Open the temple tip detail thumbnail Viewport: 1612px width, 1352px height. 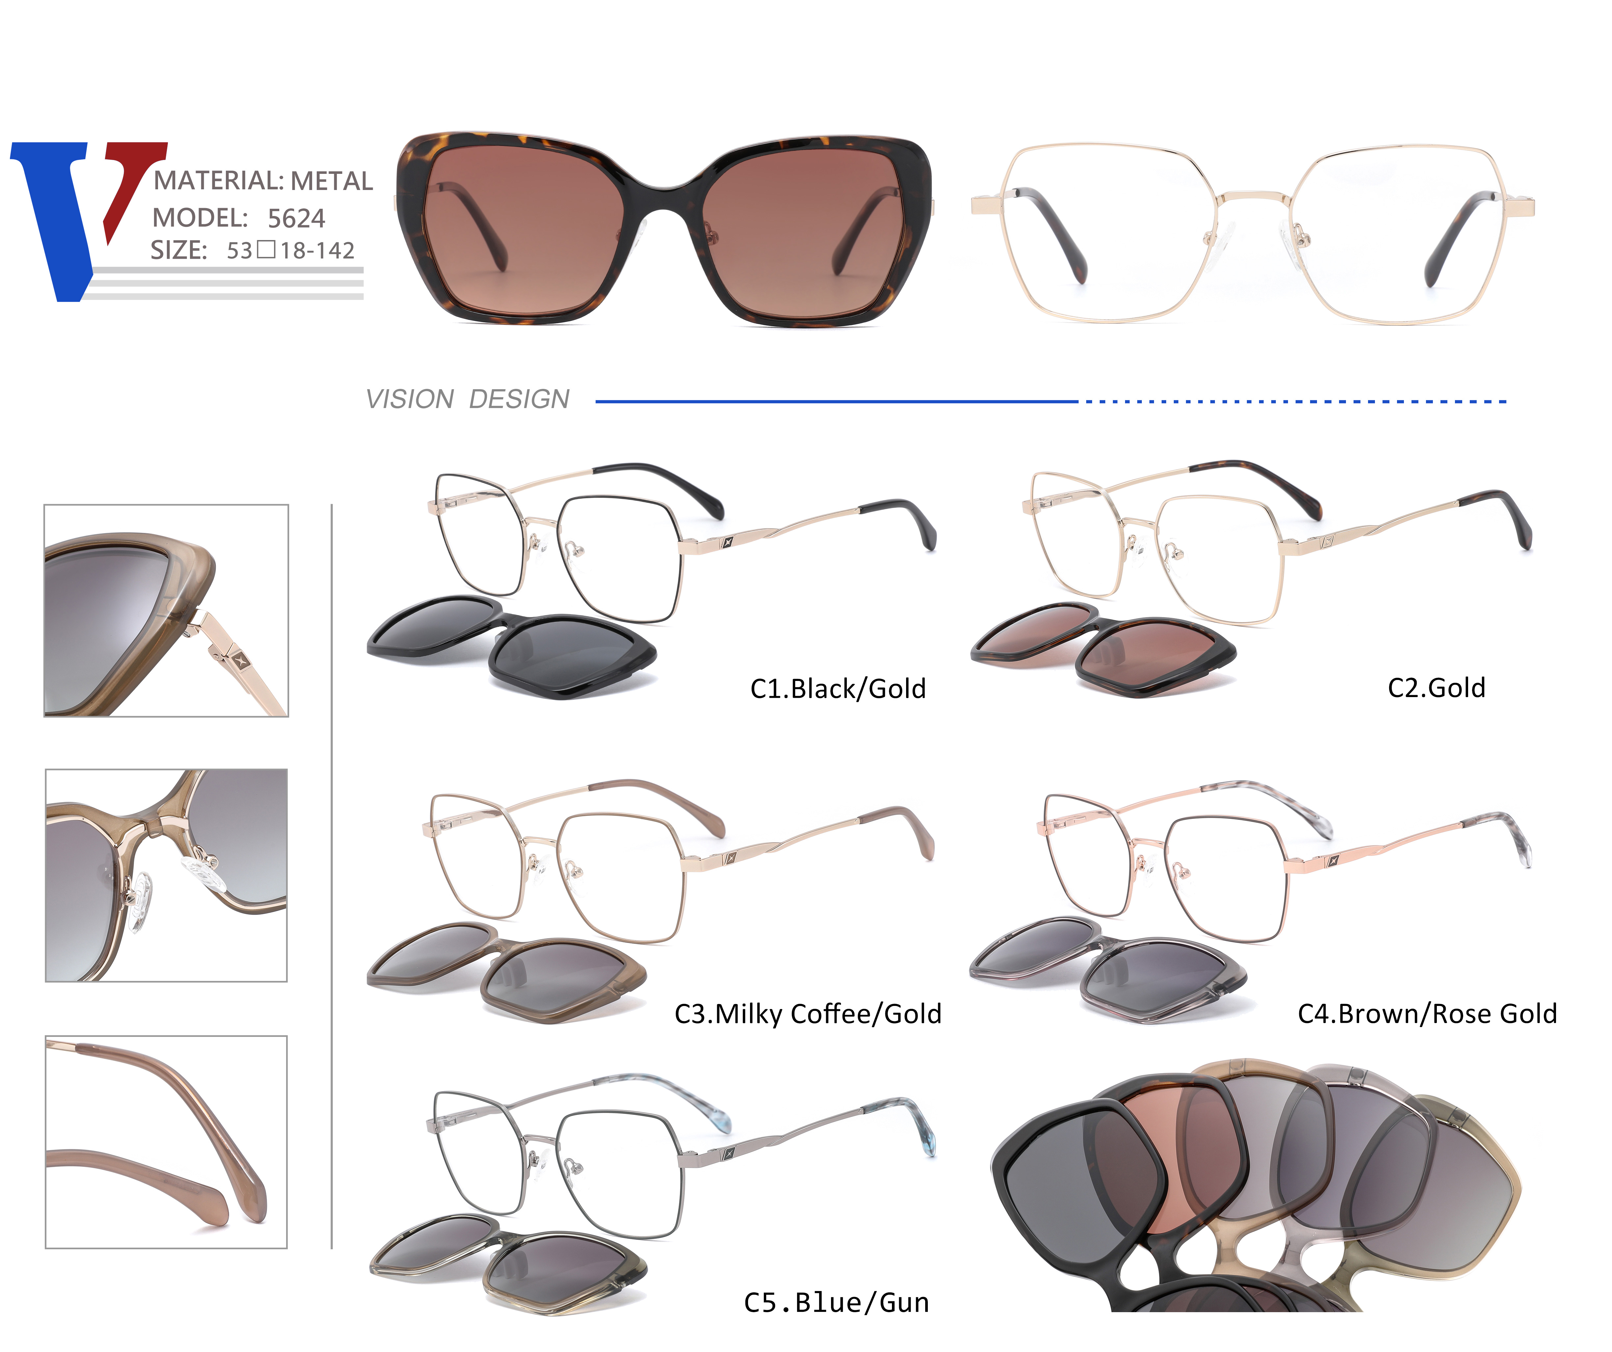pos(167,1141)
